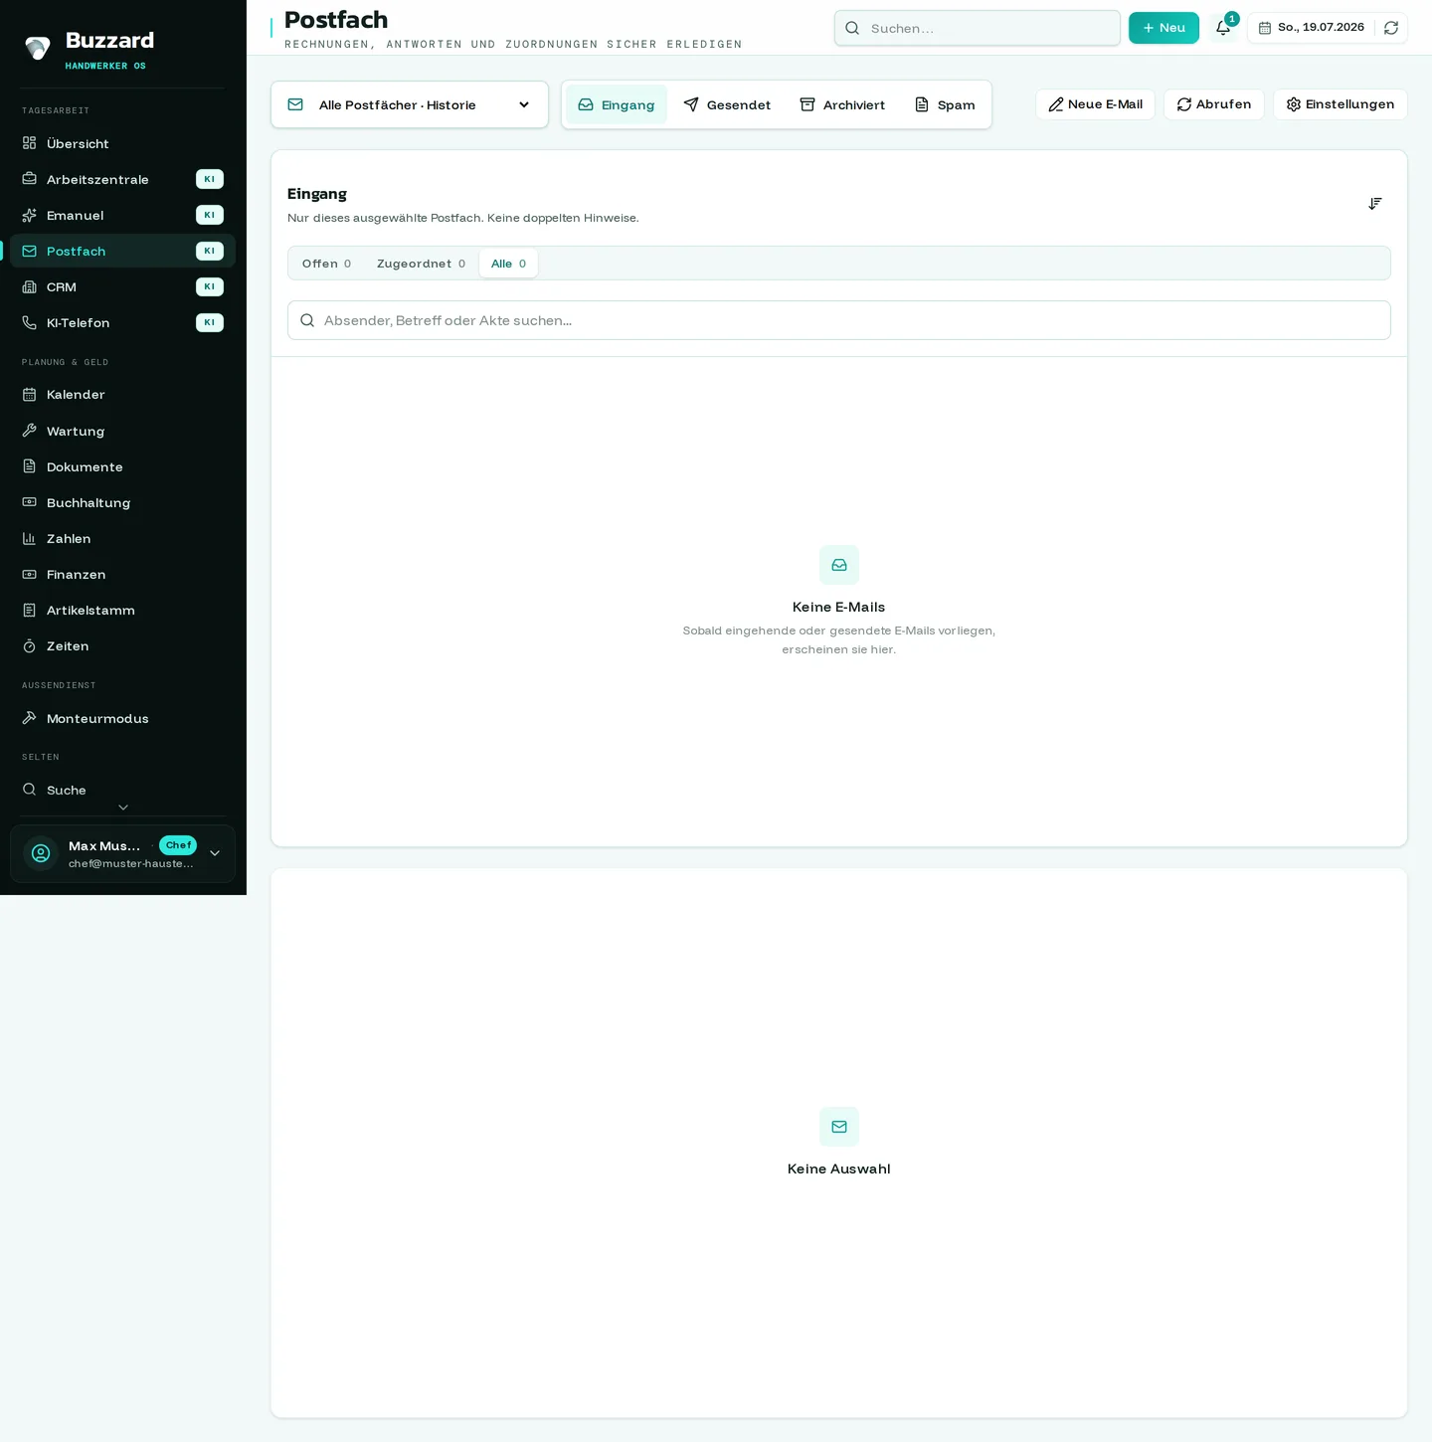Screen dimensions: 1432x1442
Task: Click the KI badge beside Emanuel
Action: click(x=210, y=215)
